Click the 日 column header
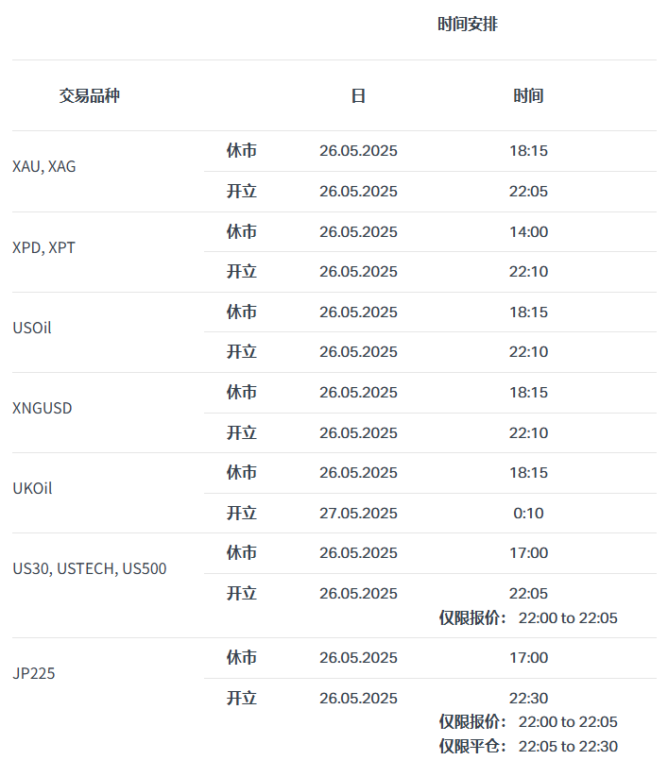This screenshot has width=668, height=760. tap(358, 95)
